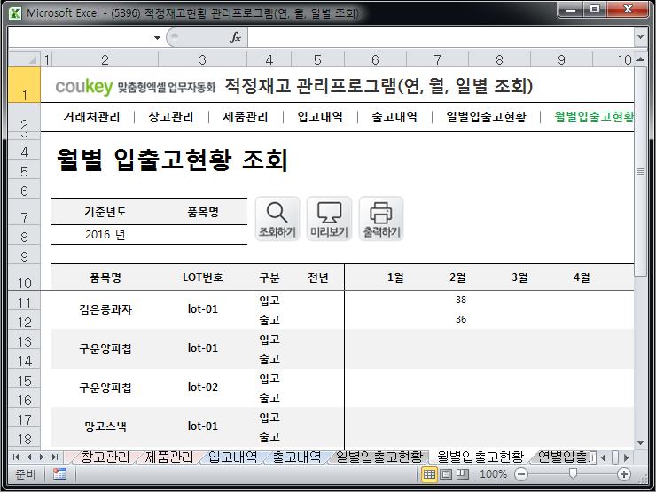Select 월별입출고현황 sheet tab
Image resolution: width=656 pixels, height=492 pixels.
(x=480, y=457)
